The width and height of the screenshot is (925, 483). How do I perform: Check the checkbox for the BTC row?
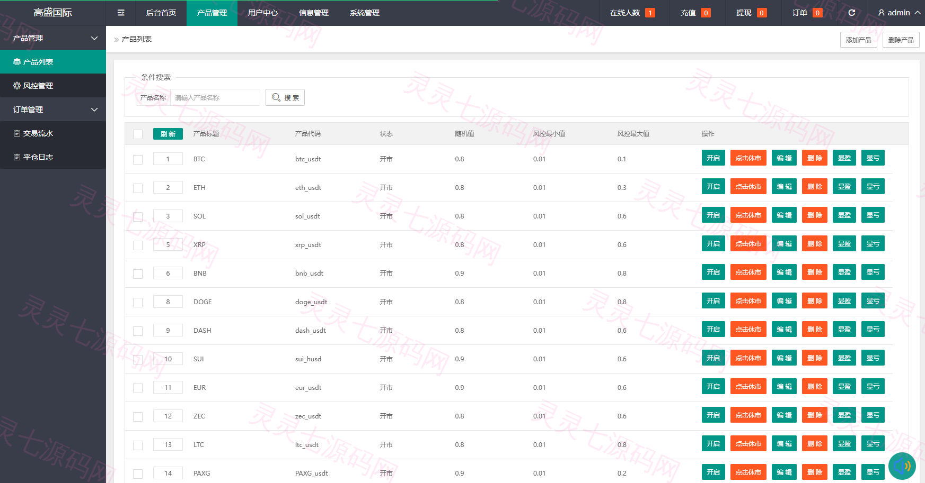138,159
